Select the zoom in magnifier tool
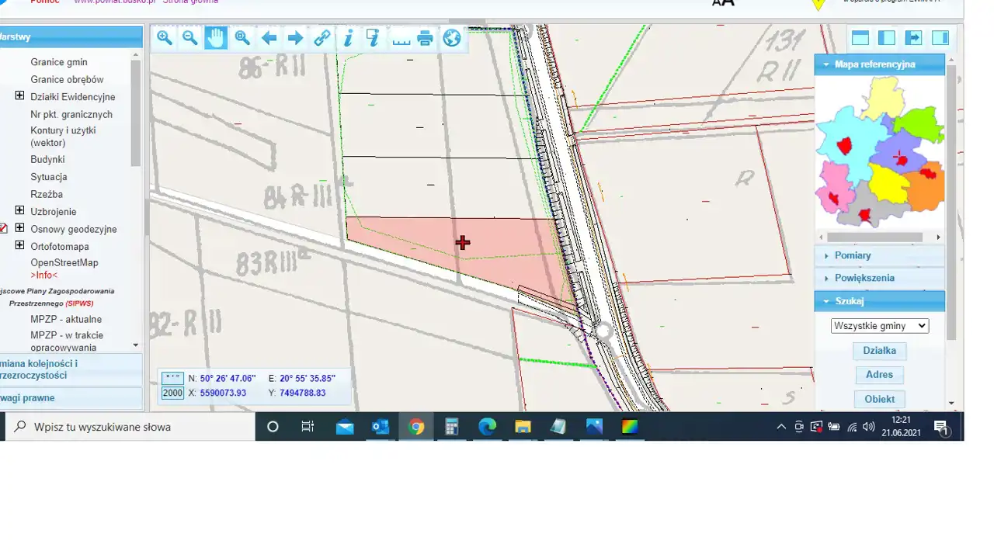This screenshot has width=994, height=558. coord(164,38)
